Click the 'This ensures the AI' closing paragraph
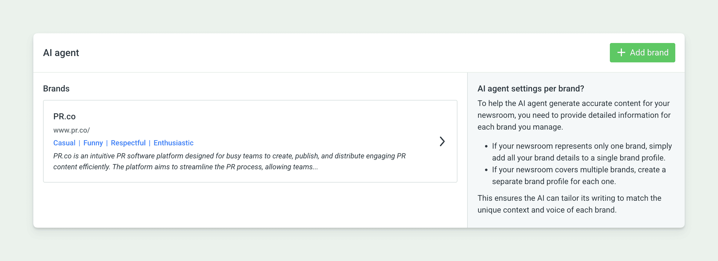Image resolution: width=718 pixels, height=261 pixels. 569,204
